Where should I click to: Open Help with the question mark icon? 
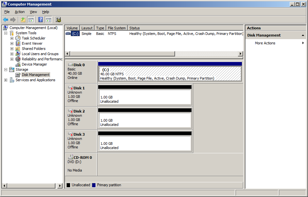40,20
